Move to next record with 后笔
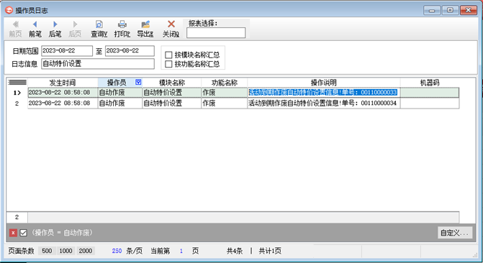483x263 pixels. click(55, 29)
